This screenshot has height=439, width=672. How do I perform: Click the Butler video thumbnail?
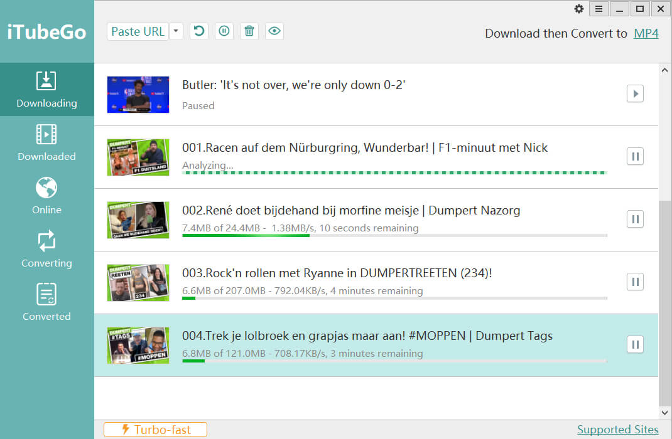click(x=138, y=95)
